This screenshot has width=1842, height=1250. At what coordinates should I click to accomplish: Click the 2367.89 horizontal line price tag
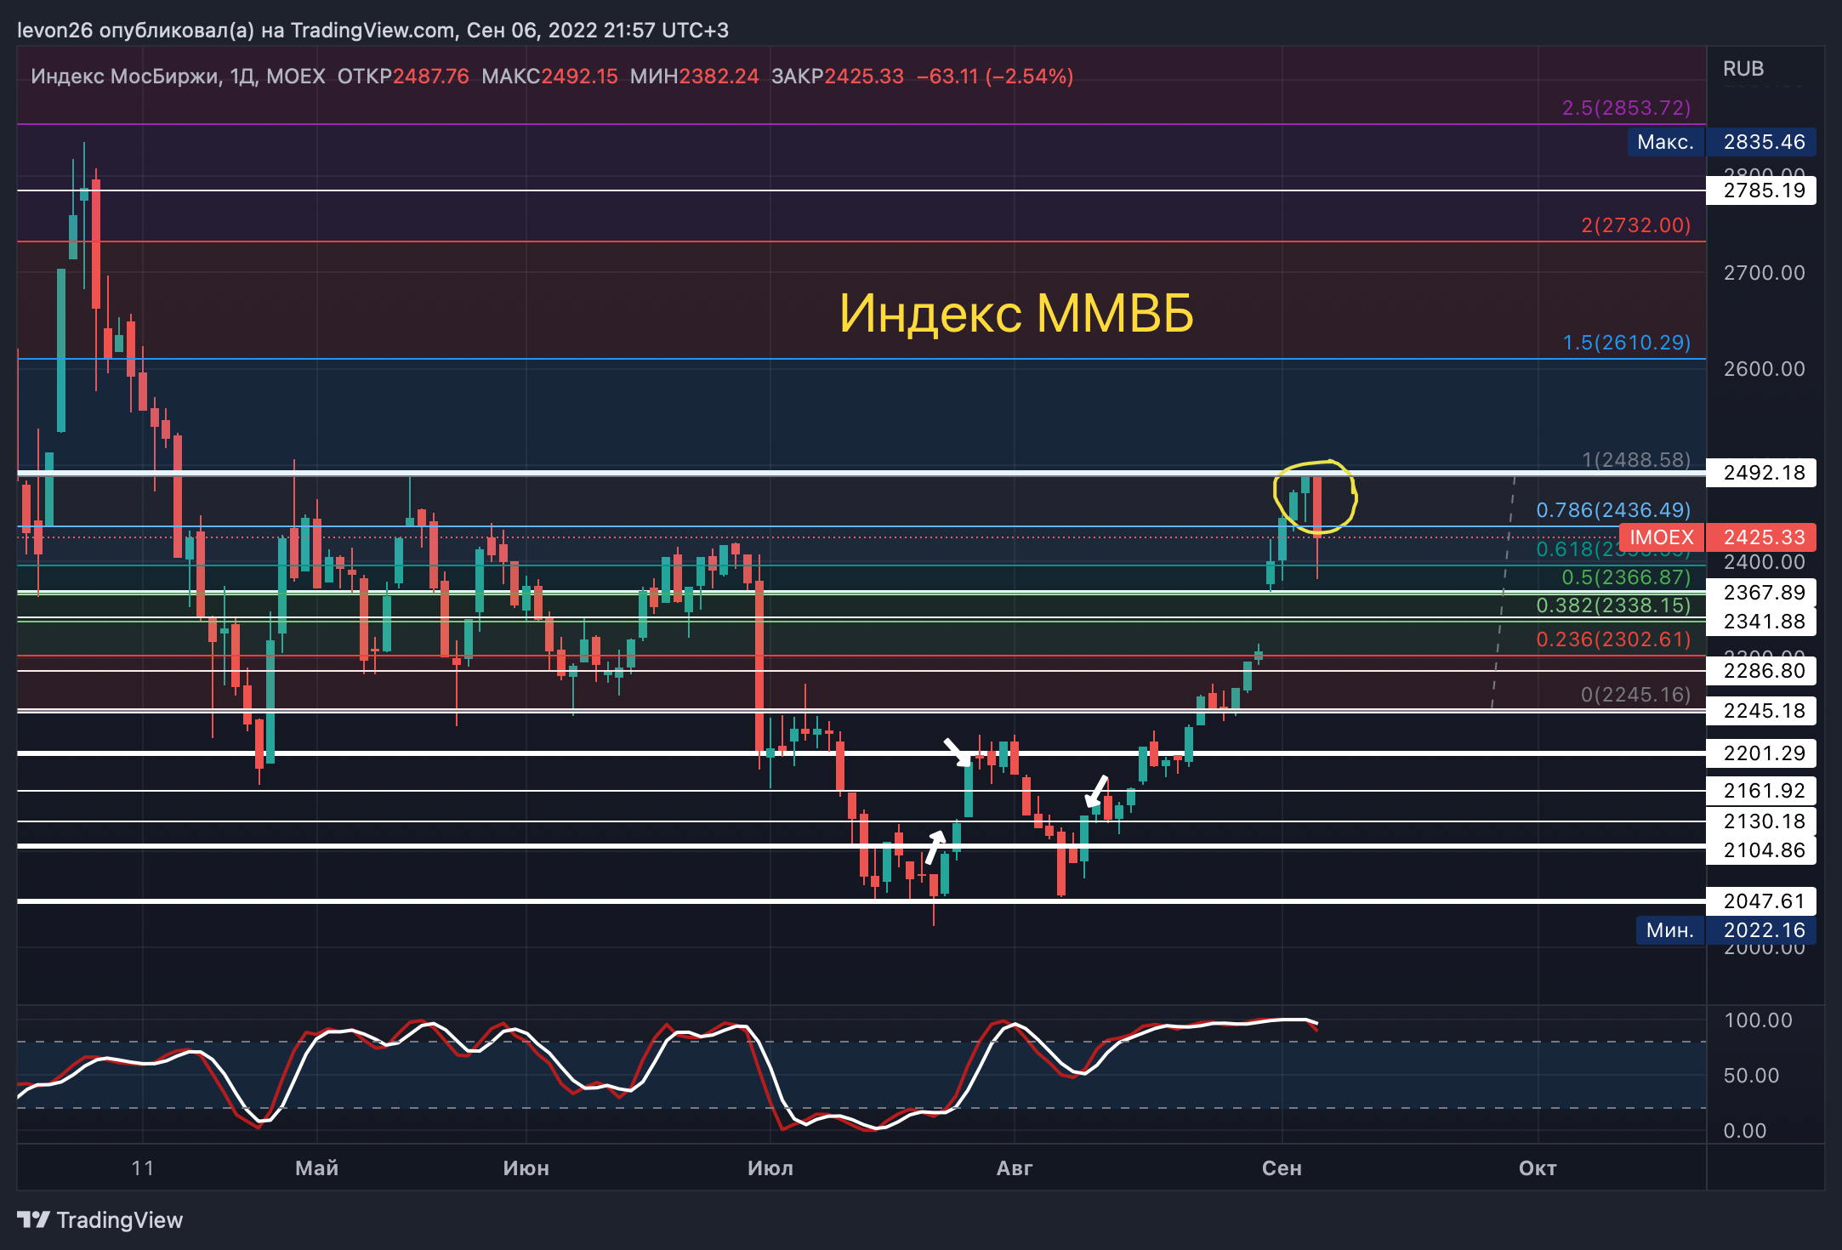coord(1761,593)
